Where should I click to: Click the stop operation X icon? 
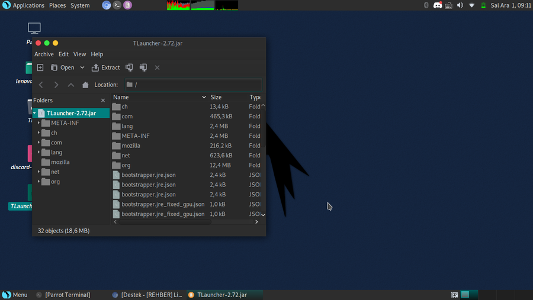click(157, 67)
